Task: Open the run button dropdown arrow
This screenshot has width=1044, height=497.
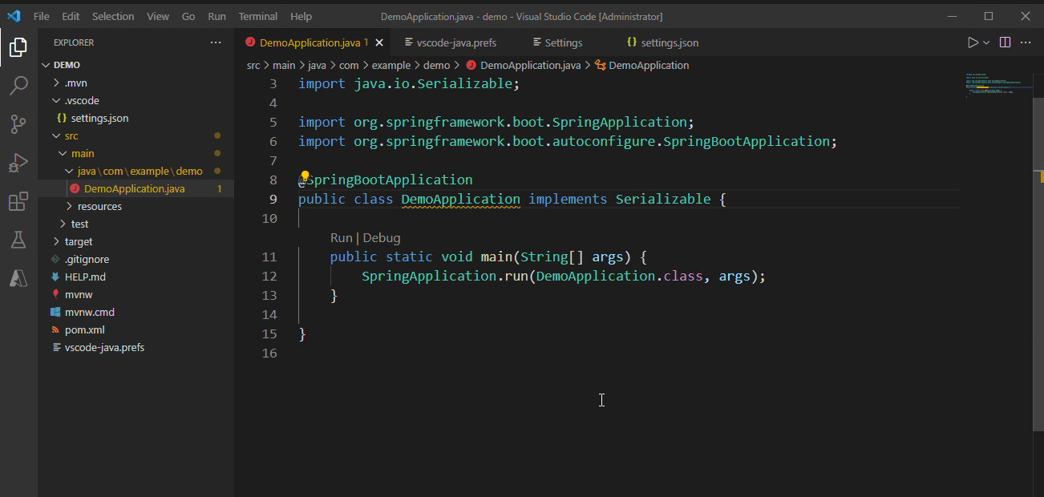Action: [986, 42]
